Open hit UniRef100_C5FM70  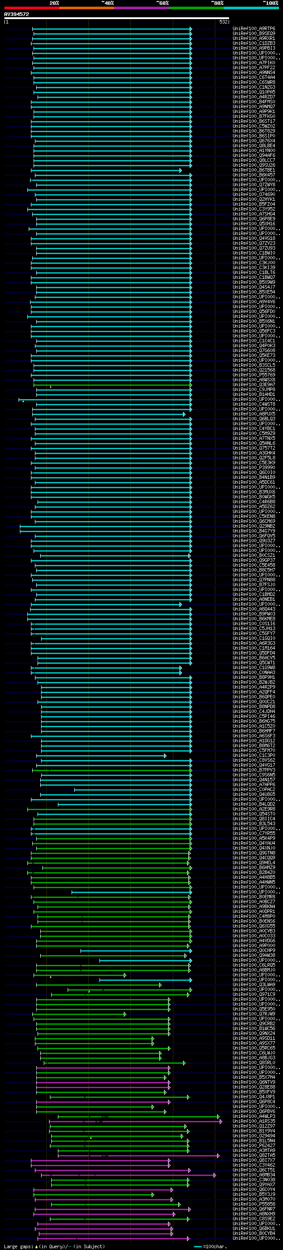click(254, 751)
